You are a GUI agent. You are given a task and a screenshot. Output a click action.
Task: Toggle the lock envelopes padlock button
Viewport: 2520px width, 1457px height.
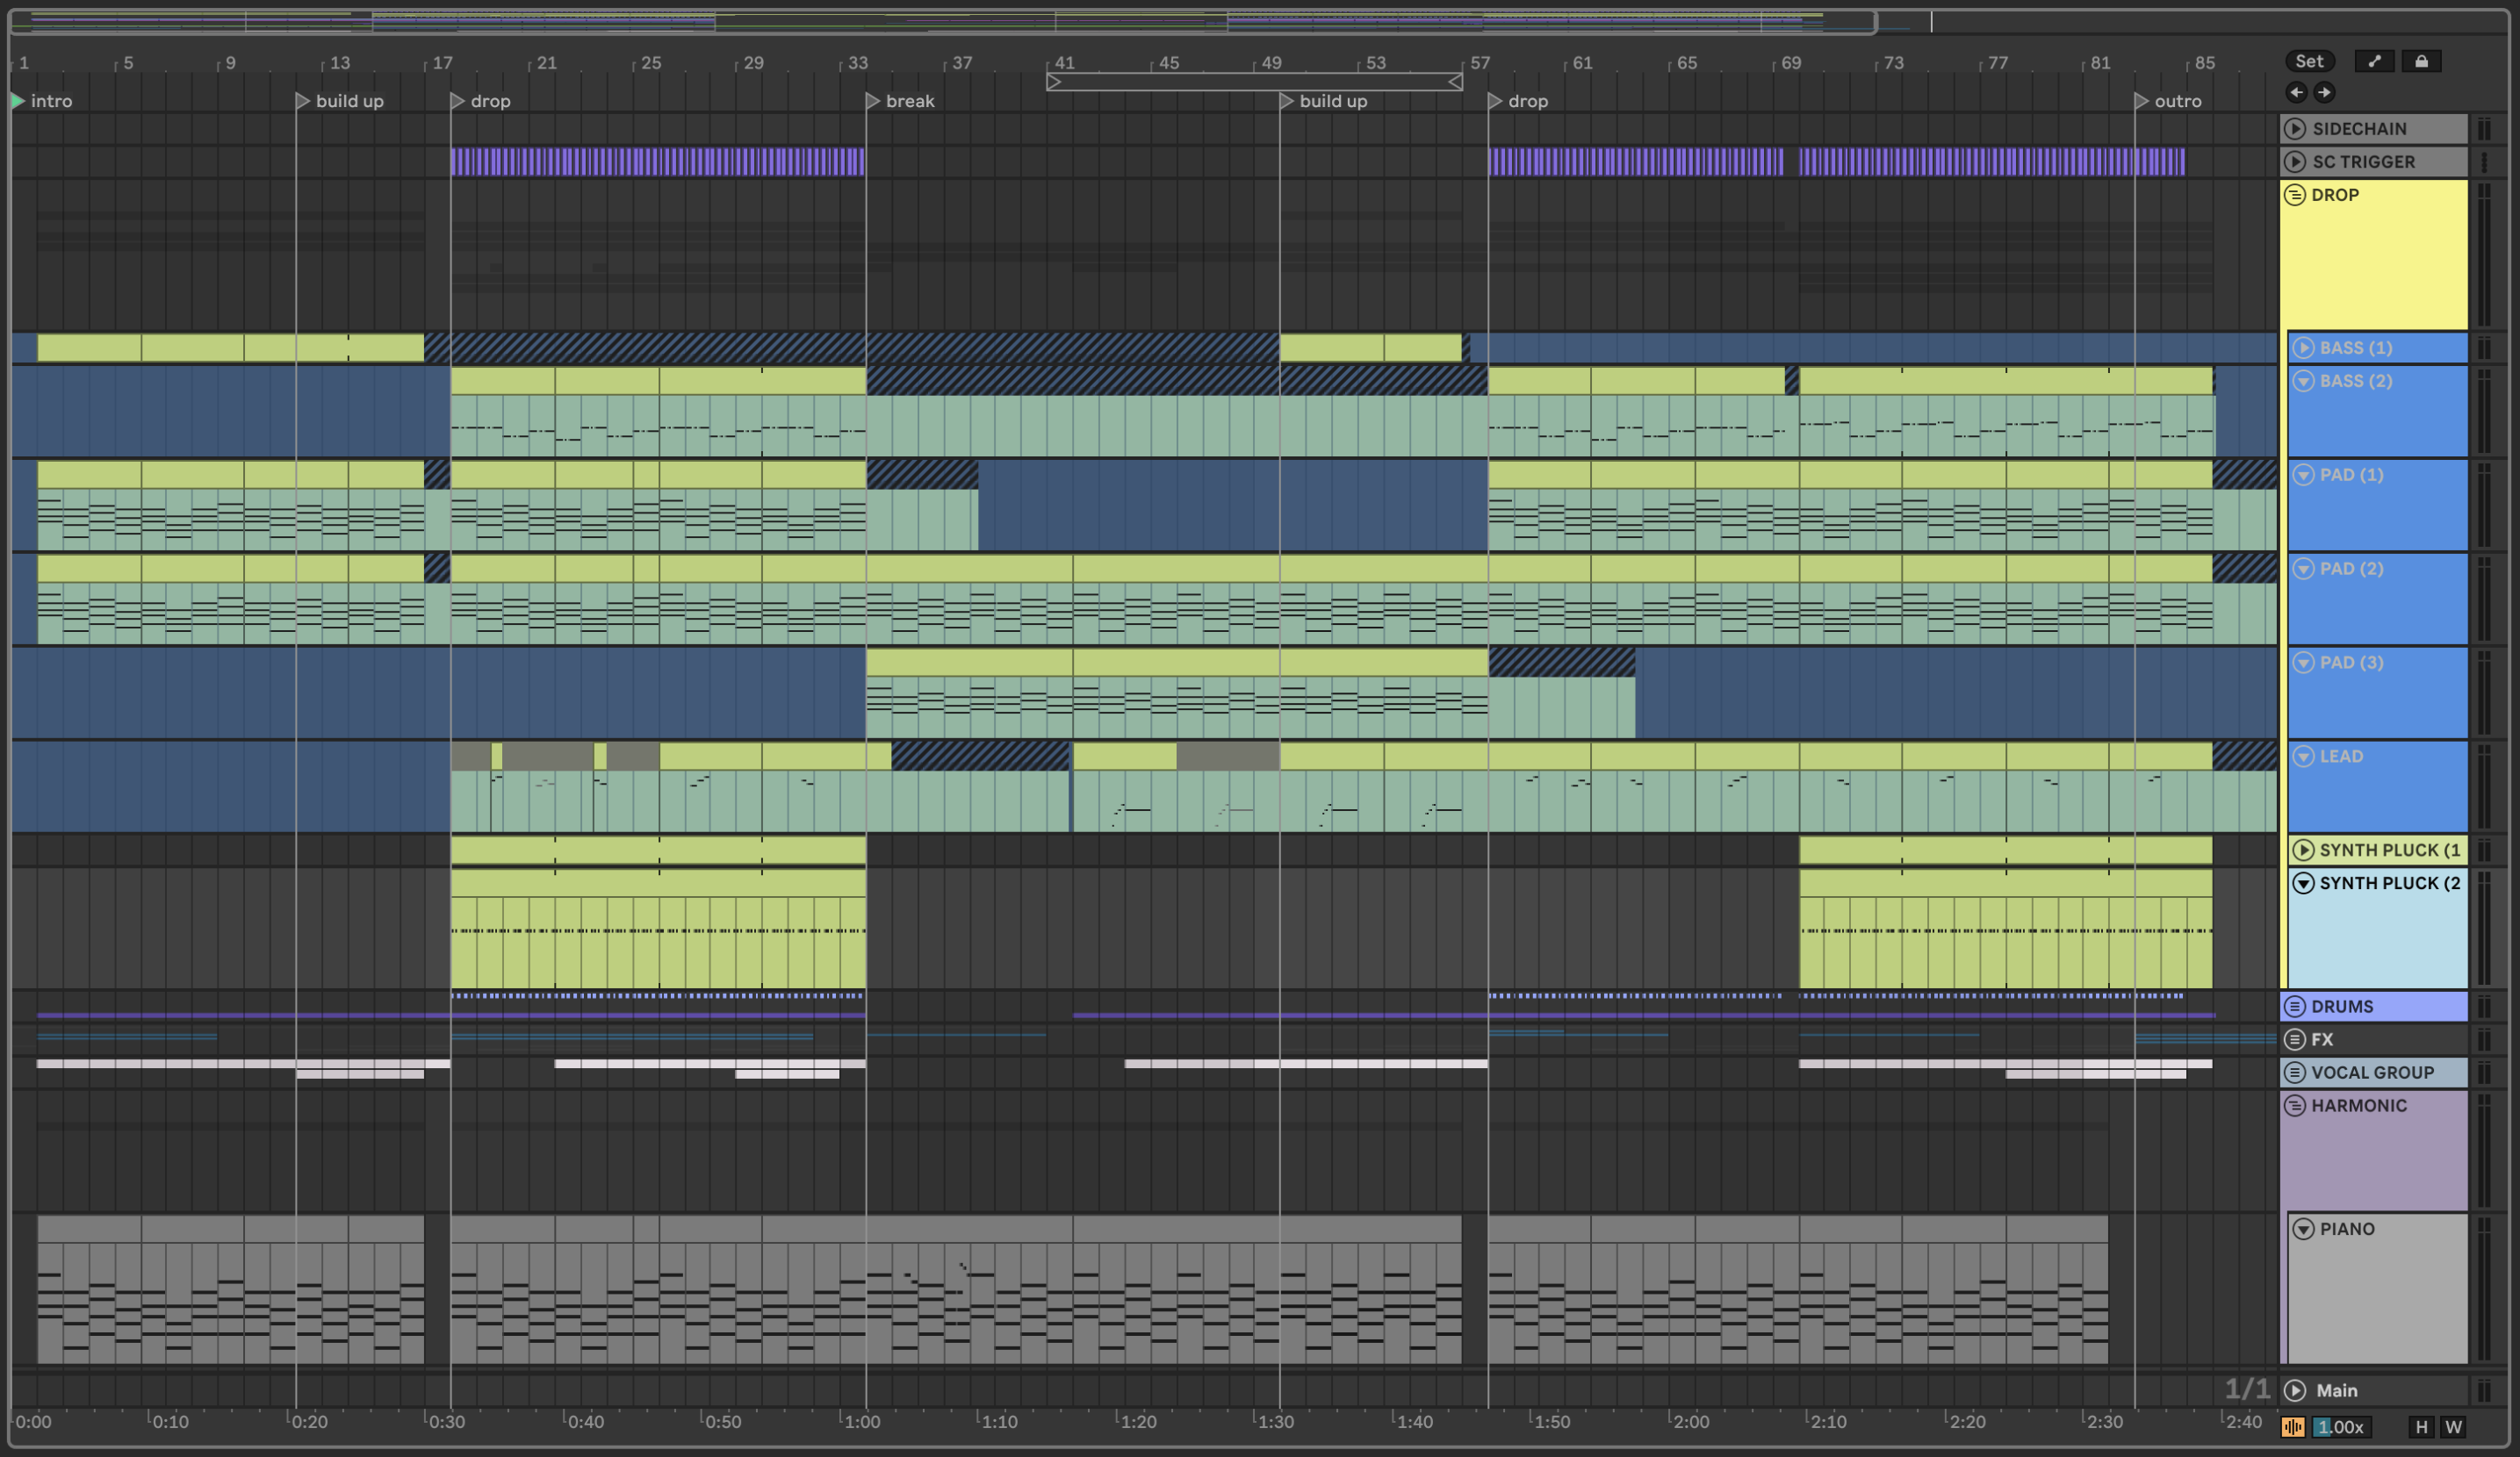click(2421, 61)
